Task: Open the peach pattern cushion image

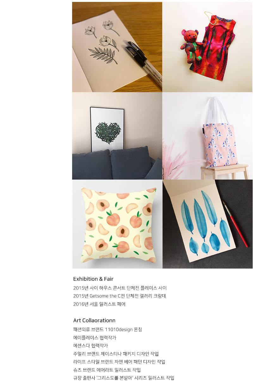Action: 117,224
